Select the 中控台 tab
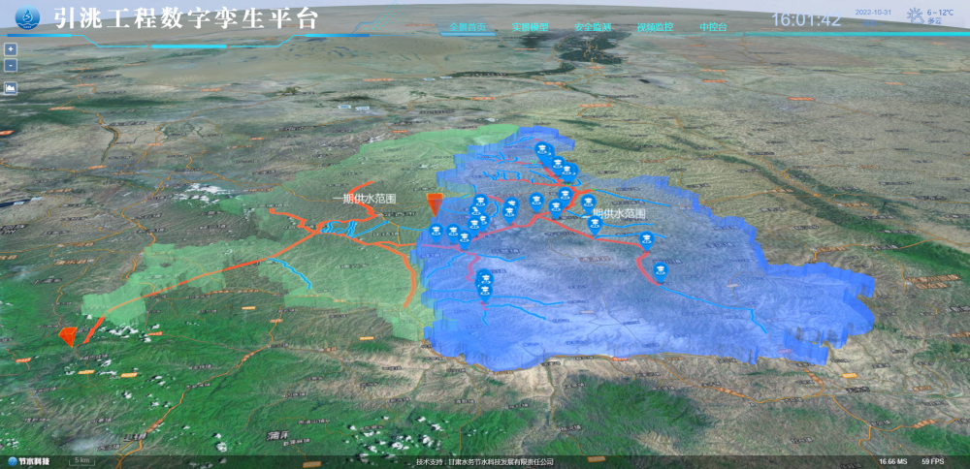 click(713, 28)
